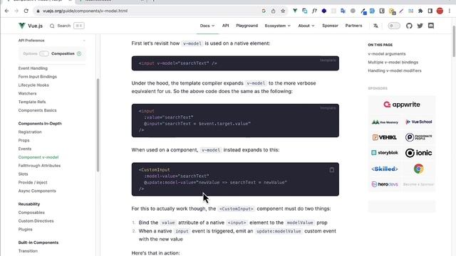The width and height of the screenshot is (456, 256).
Task: Toggle Options/Composition API switch
Action: [44, 54]
